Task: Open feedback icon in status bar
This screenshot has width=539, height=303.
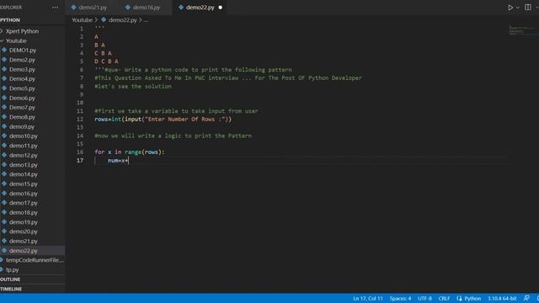Action: pyautogui.click(x=526, y=298)
